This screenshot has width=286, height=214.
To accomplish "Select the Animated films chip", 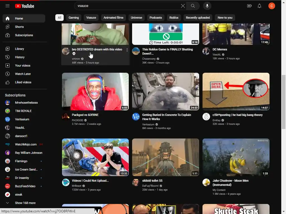I will [113, 18].
